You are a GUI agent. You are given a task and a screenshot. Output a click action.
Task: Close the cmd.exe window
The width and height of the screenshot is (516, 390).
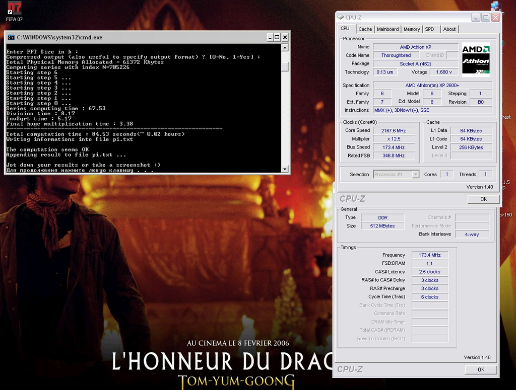pos(285,37)
